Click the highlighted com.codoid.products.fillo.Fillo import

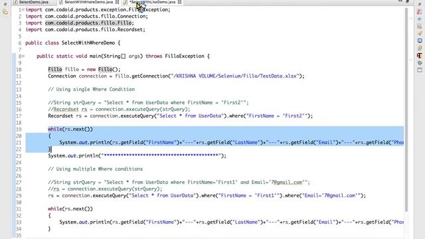tap(88, 23)
